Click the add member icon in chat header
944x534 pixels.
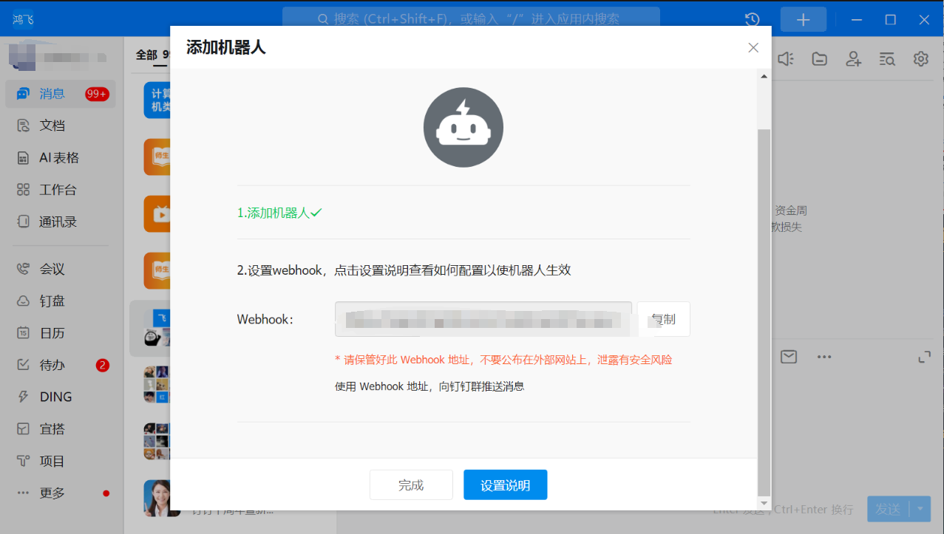click(x=854, y=59)
